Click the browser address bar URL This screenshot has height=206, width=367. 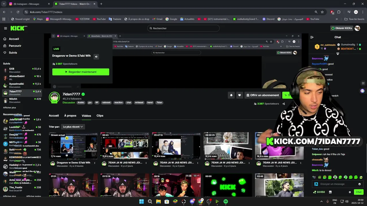click(46, 12)
